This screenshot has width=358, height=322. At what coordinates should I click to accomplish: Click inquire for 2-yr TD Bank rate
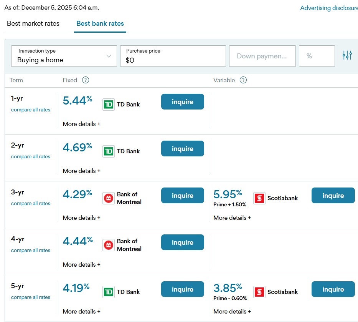pyautogui.click(x=182, y=149)
